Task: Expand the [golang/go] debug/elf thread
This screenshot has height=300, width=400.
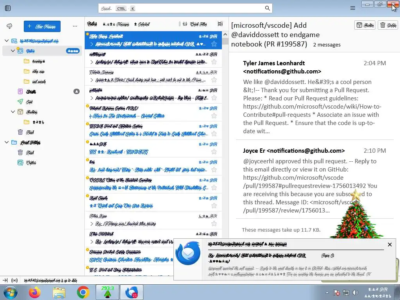Action: (x=91, y=62)
